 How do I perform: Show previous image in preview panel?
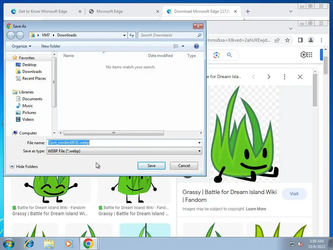click(x=253, y=77)
